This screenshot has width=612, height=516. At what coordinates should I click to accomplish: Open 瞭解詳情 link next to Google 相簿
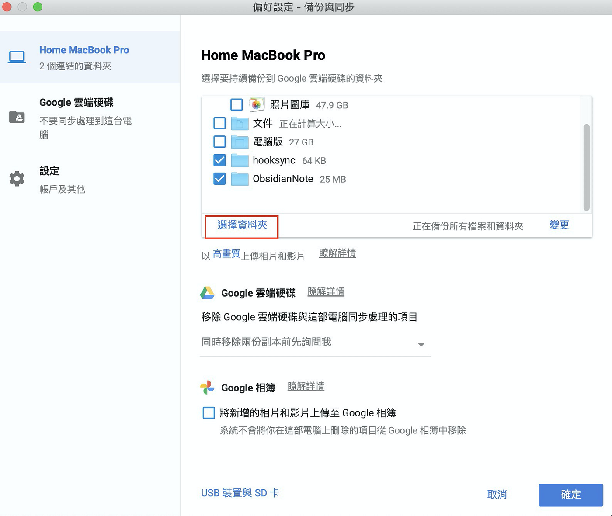coord(306,386)
